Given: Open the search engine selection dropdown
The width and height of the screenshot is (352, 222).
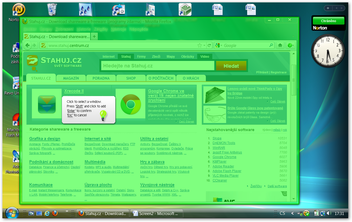Looking at the screenshot, I should (222, 46).
